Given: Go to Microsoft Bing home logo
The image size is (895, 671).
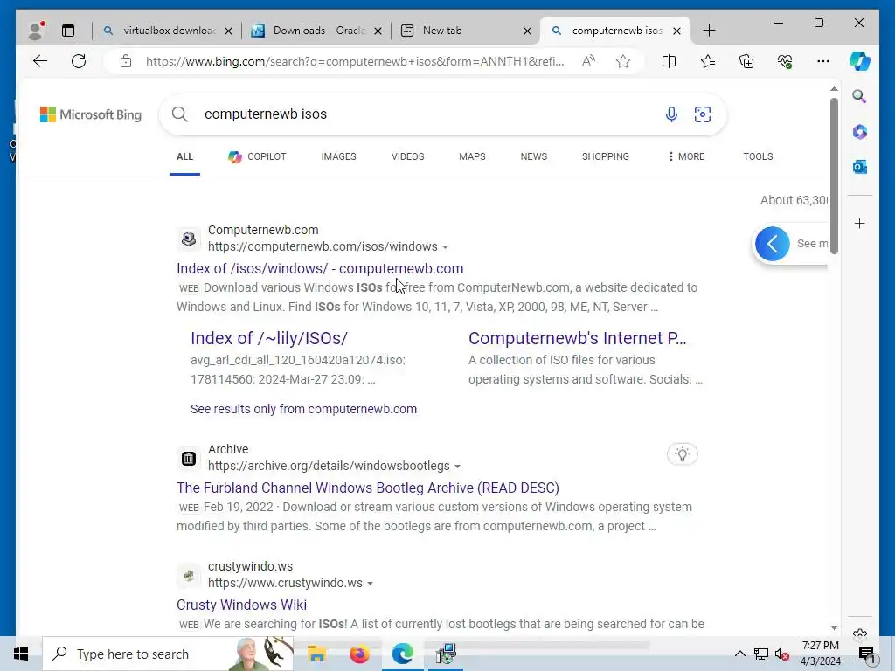Looking at the screenshot, I should tap(91, 114).
